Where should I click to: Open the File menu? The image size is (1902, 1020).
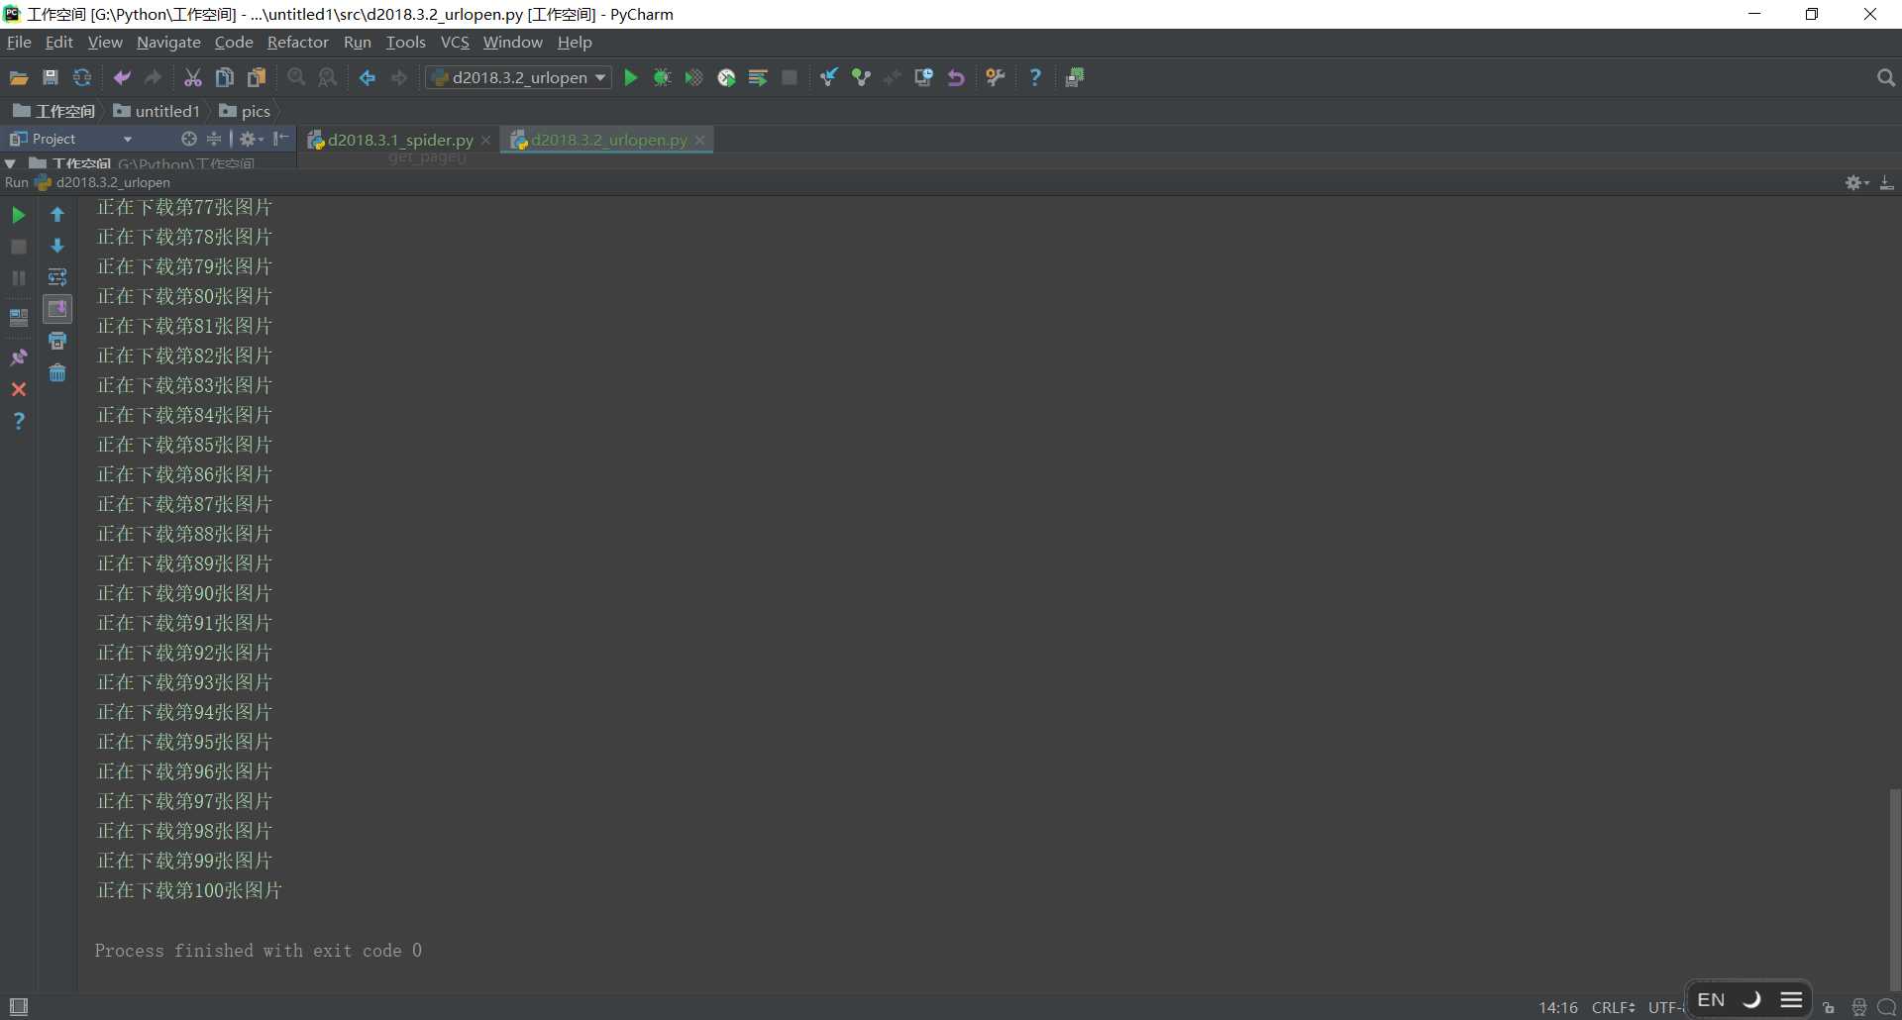coord(19,42)
